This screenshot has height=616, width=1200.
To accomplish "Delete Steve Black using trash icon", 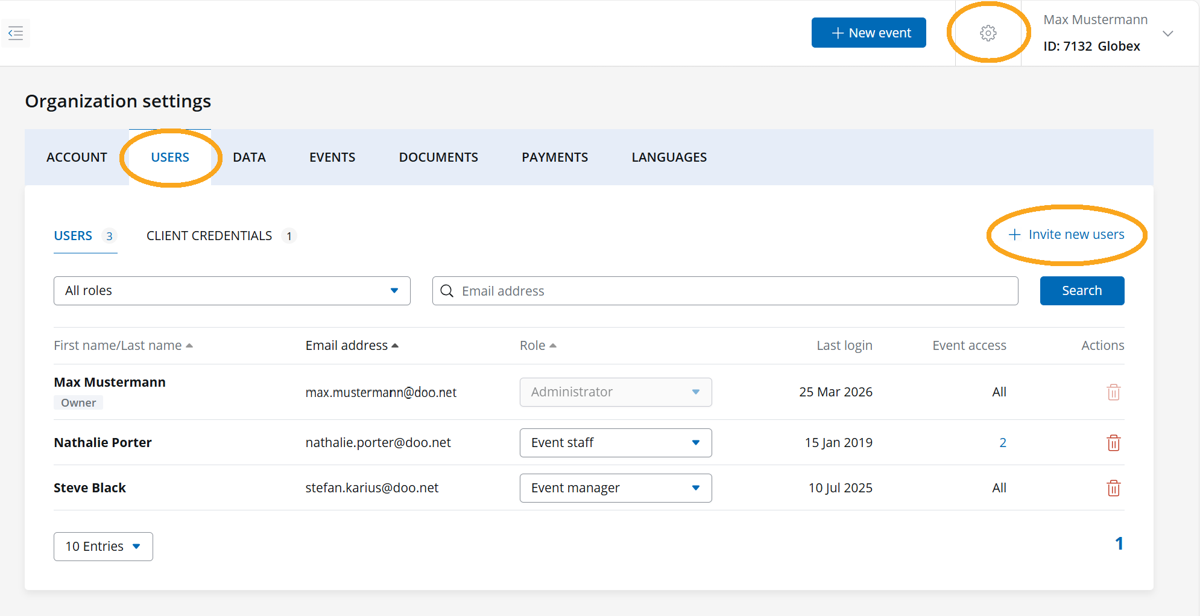I will point(1113,488).
